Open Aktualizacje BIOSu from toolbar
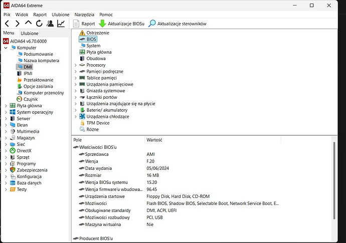This screenshot has width=346, height=243. click(x=121, y=24)
